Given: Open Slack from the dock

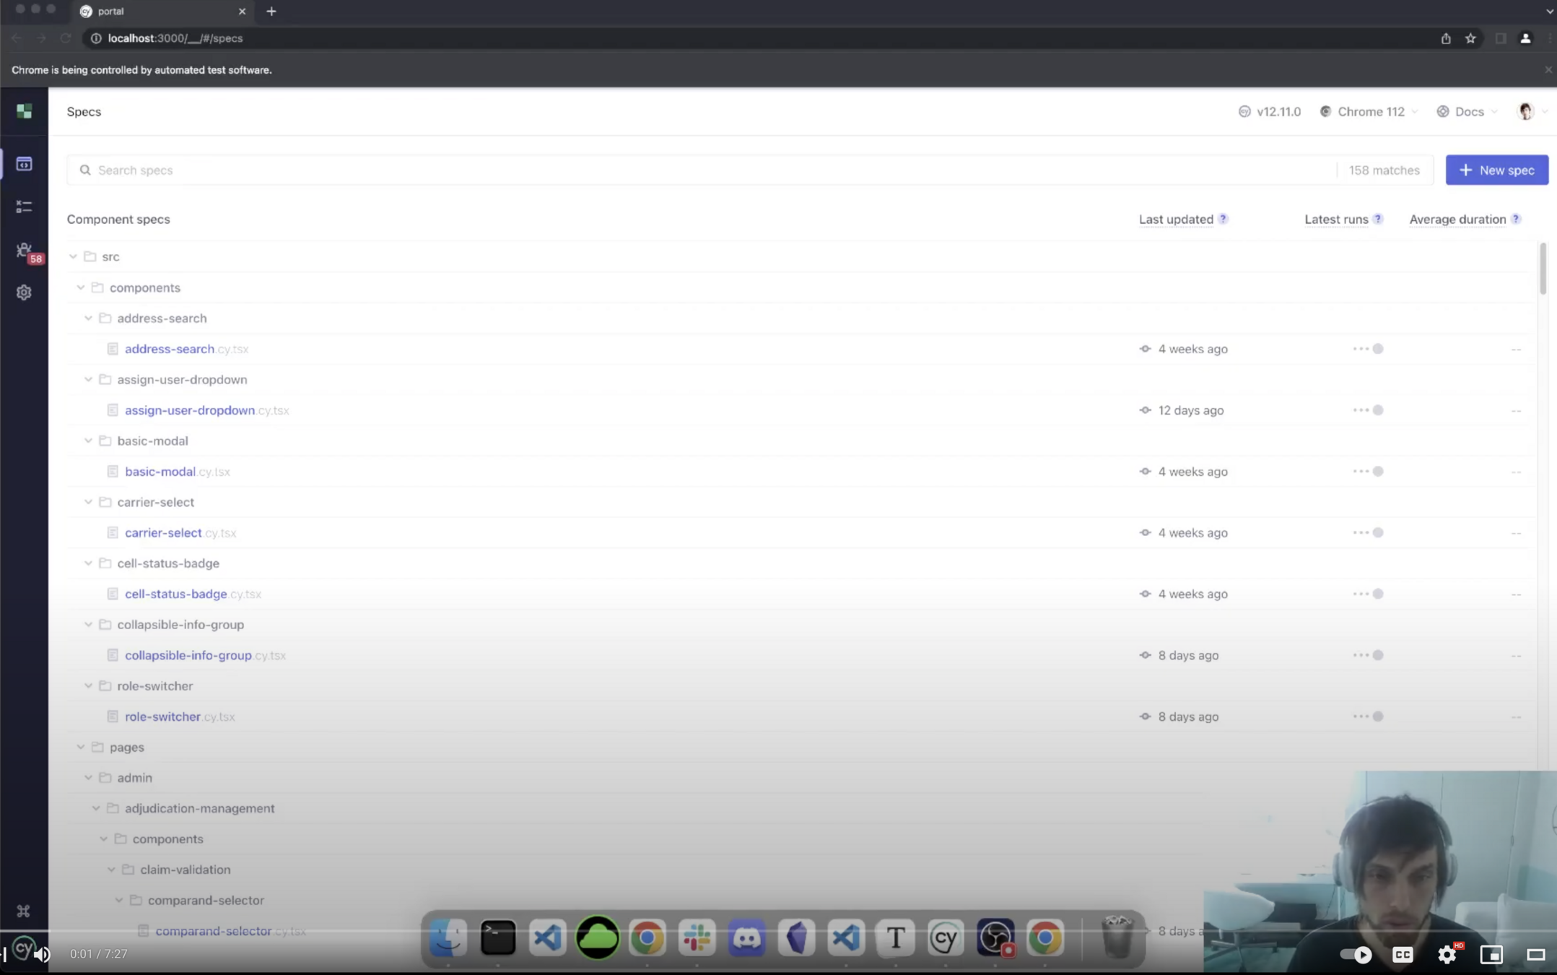Looking at the screenshot, I should click(697, 938).
